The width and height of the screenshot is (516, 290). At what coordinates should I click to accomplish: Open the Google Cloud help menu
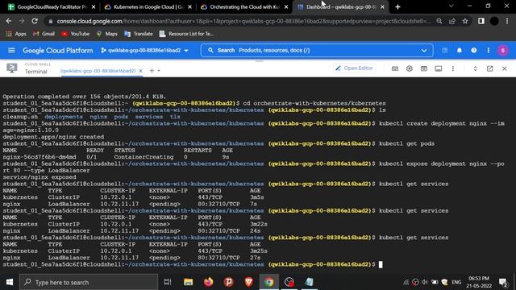[x=473, y=50]
